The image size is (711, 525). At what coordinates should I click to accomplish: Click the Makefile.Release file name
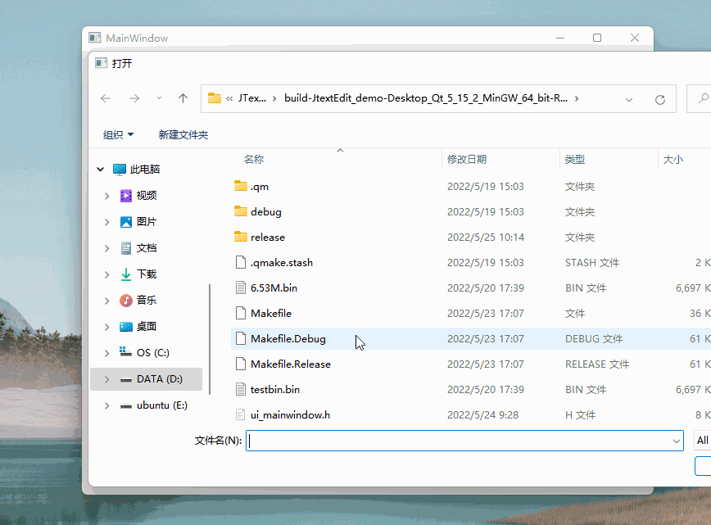(291, 364)
